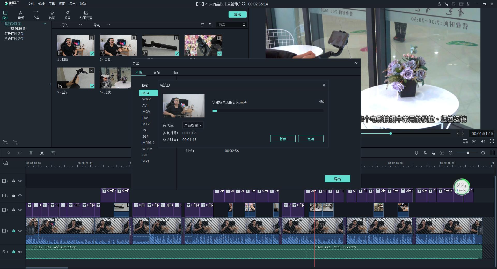Screen dimensions: 497x269
Task: Click the timeline zoom slider handle
Action: pos(468,153)
